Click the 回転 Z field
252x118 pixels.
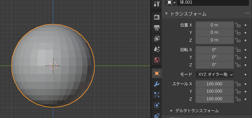click(215, 65)
